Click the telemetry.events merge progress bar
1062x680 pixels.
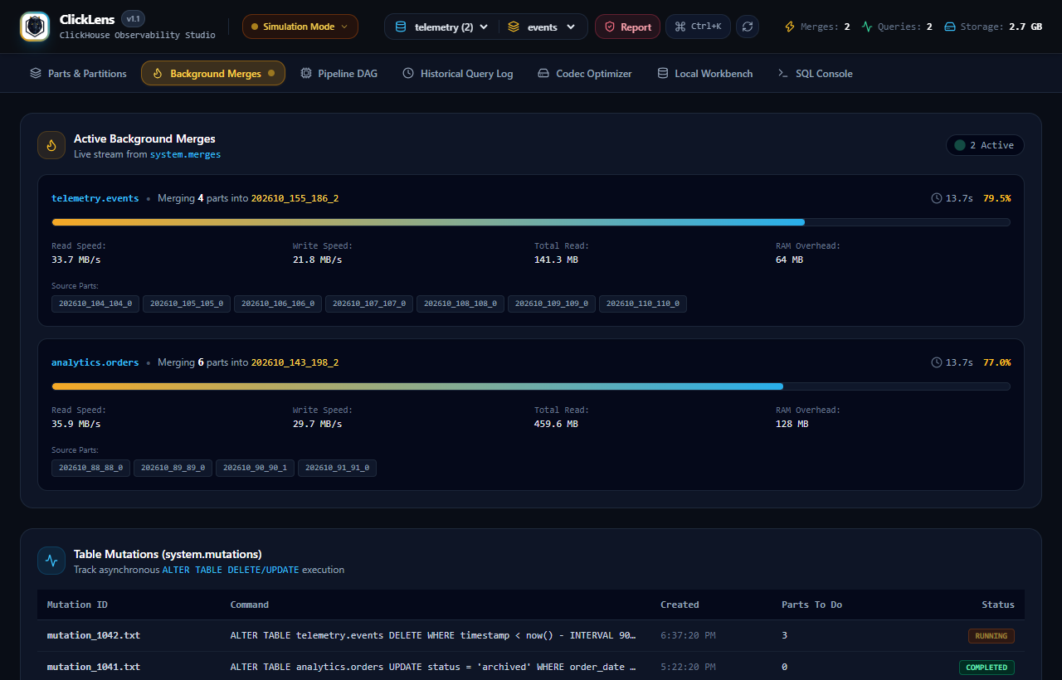pyautogui.click(x=531, y=222)
